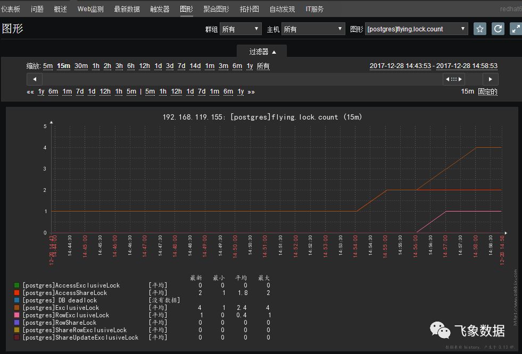522x354 pixels.
Task: Collapse the 过滤器 filter panel
Action: click(x=262, y=52)
